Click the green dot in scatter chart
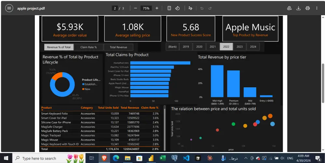The height and width of the screenshot is (163, 325). [233, 124]
